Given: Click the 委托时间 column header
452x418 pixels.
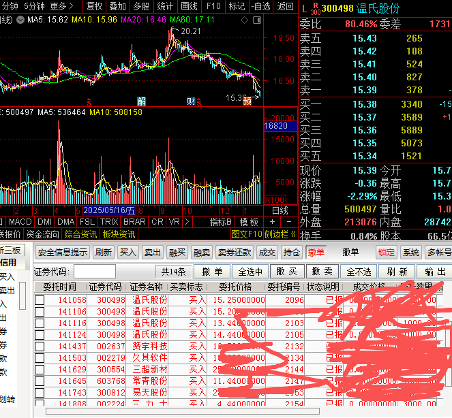Looking at the screenshot, I should (60, 287).
